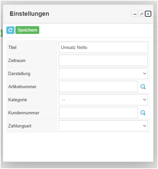Click the Zeitraum row label
The width and height of the screenshot is (158, 169).
[x=17, y=60]
